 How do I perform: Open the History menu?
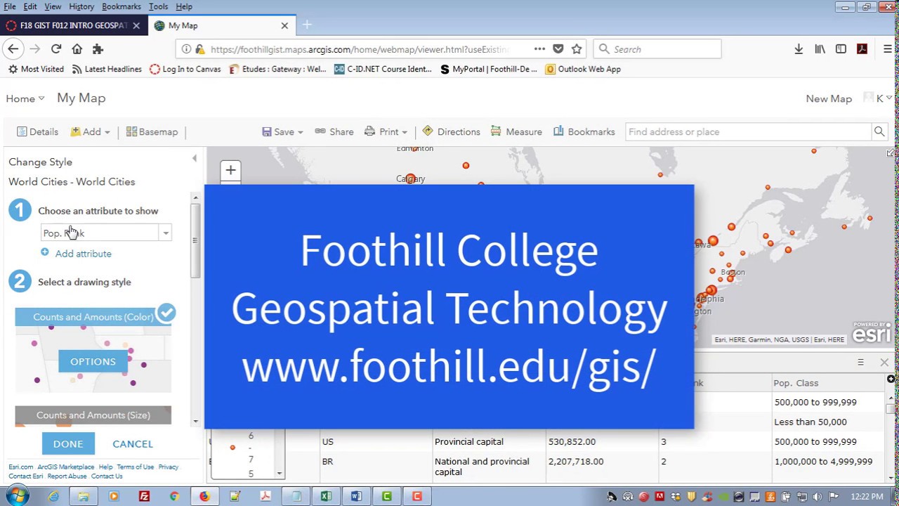tap(81, 6)
